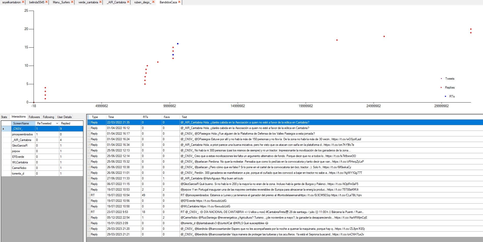Select the reply dated 01/04/2022 16:12
483x242 pixels.
(x=285, y=128)
